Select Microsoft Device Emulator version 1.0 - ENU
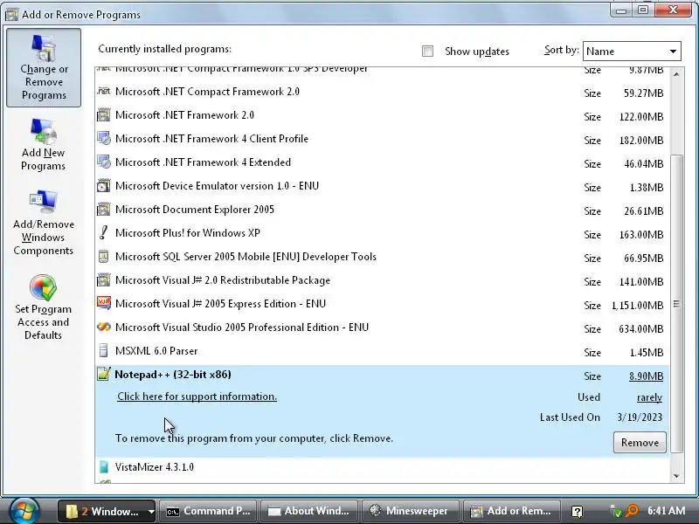The width and height of the screenshot is (699, 524). (382, 186)
